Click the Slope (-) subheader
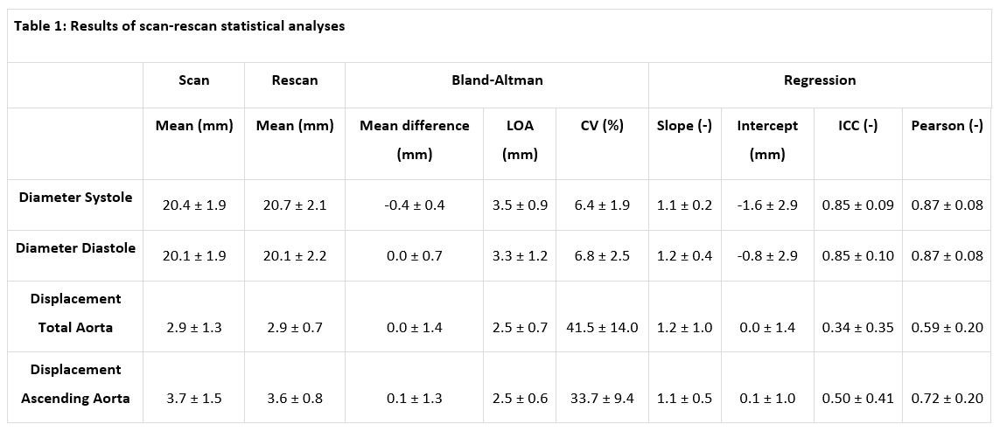This screenshot has height=431, width=1000. (x=684, y=126)
